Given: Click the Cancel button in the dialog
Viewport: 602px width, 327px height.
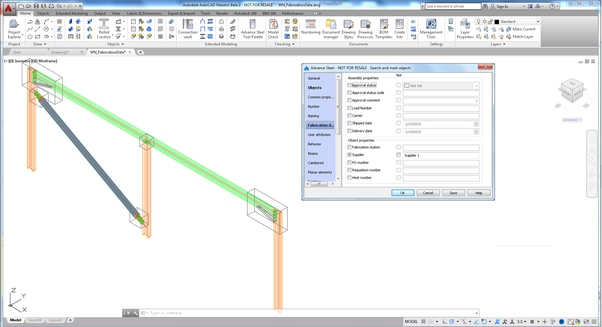Looking at the screenshot, I should [428, 193].
